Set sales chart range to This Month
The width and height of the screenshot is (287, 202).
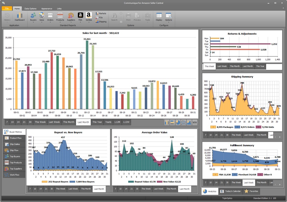pos(69,122)
